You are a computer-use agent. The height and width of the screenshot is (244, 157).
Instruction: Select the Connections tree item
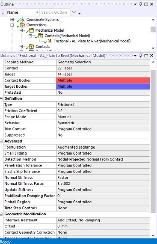[x=36, y=25]
